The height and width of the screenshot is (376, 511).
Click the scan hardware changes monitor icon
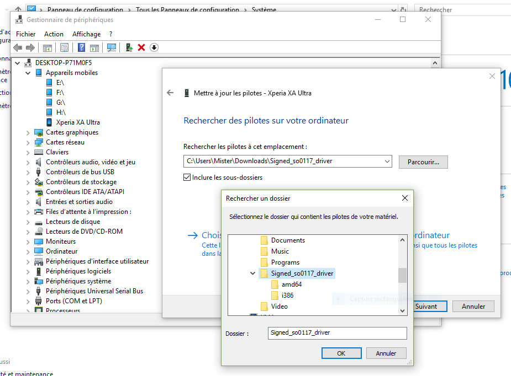pyautogui.click(x=112, y=48)
